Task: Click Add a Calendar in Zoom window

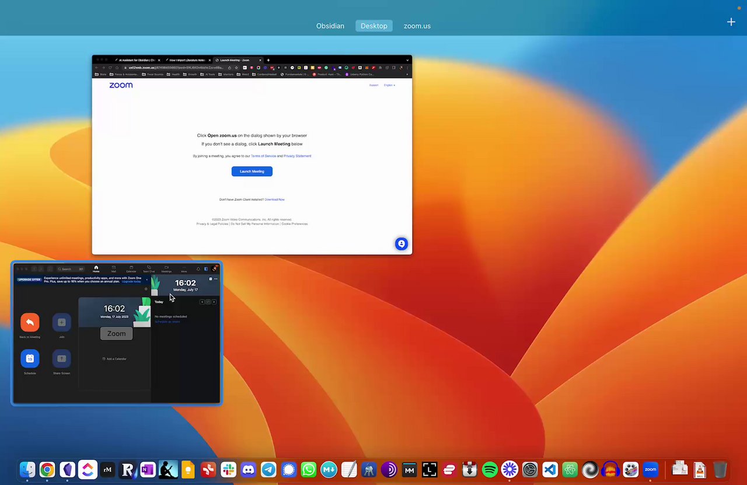Action: 115,359
